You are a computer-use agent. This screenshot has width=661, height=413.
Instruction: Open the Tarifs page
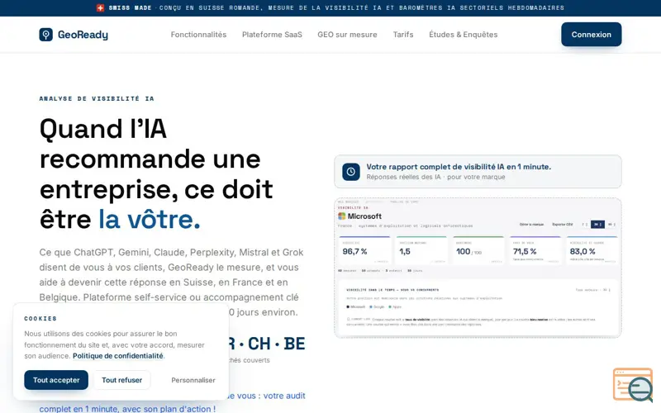403,35
